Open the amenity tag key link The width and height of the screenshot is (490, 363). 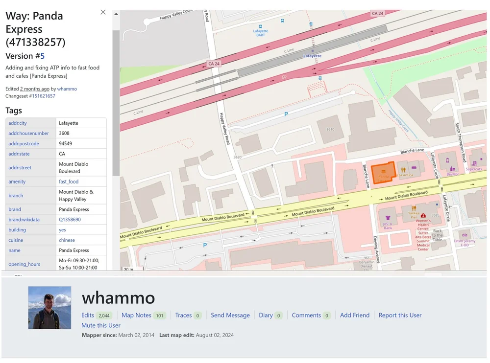[x=17, y=181]
